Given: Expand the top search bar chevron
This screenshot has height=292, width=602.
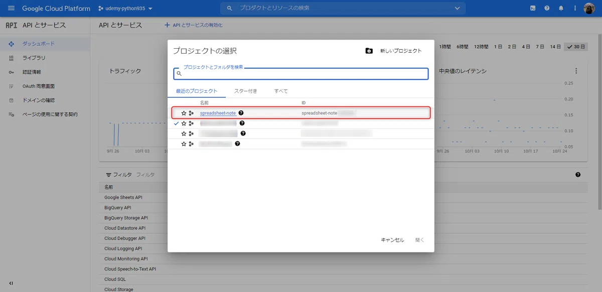Looking at the screenshot, I should coord(457,8).
